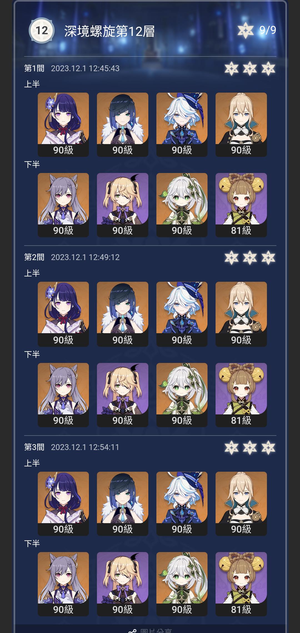Open eyepatch blonde character in chamber 3 second half
Screen dimensions: 300x633
click(122, 584)
